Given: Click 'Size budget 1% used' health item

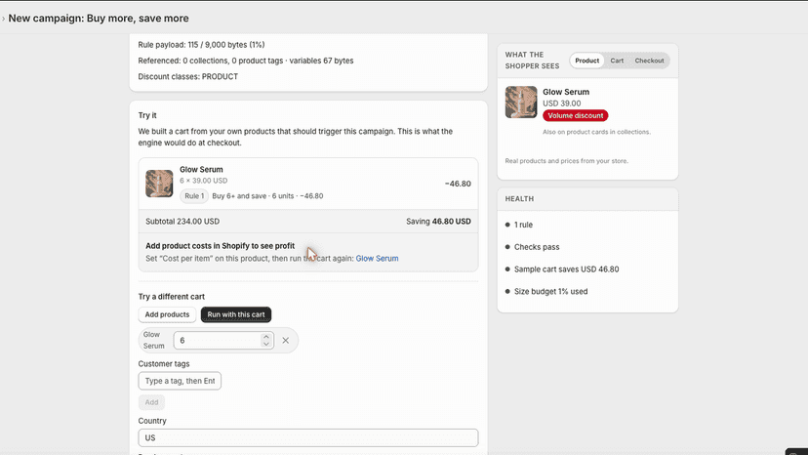Looking at the screenshot, I should pos(550,292).
